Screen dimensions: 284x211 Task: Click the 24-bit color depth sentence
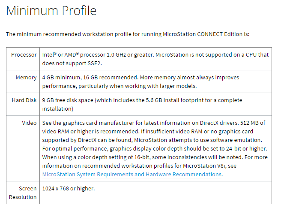click(150, 148)
